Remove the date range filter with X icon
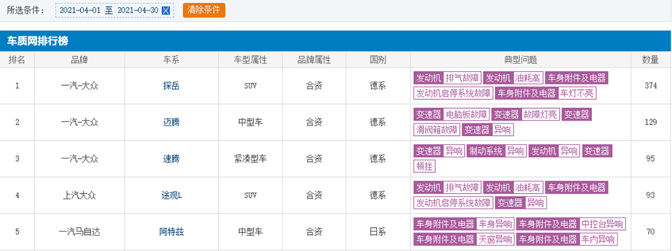 tap(166, 11)
